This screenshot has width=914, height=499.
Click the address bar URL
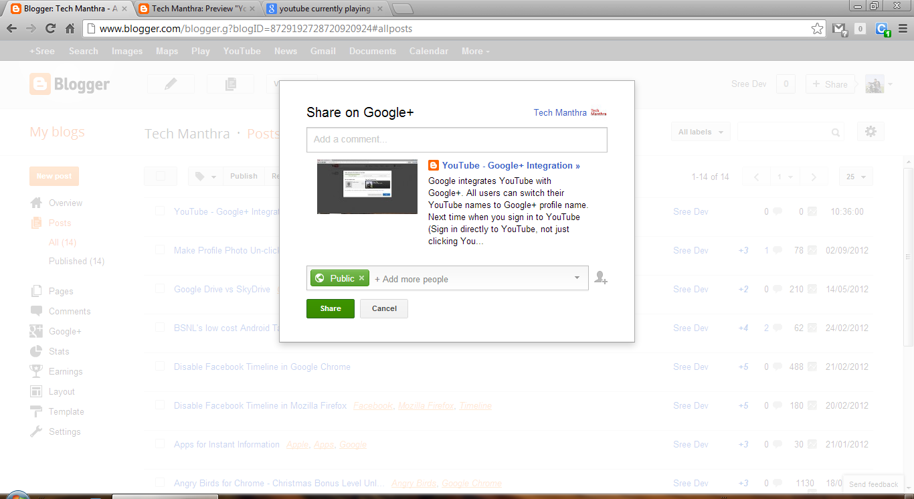256,29
